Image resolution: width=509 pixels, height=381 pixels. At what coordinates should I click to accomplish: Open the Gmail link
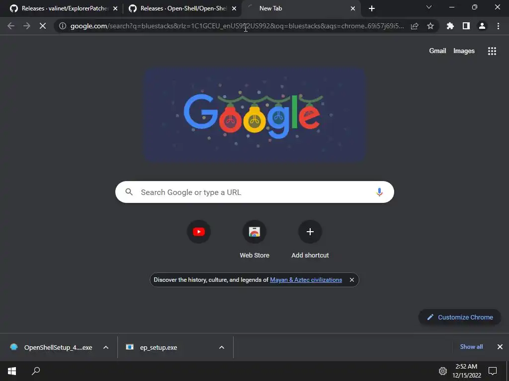437,51
